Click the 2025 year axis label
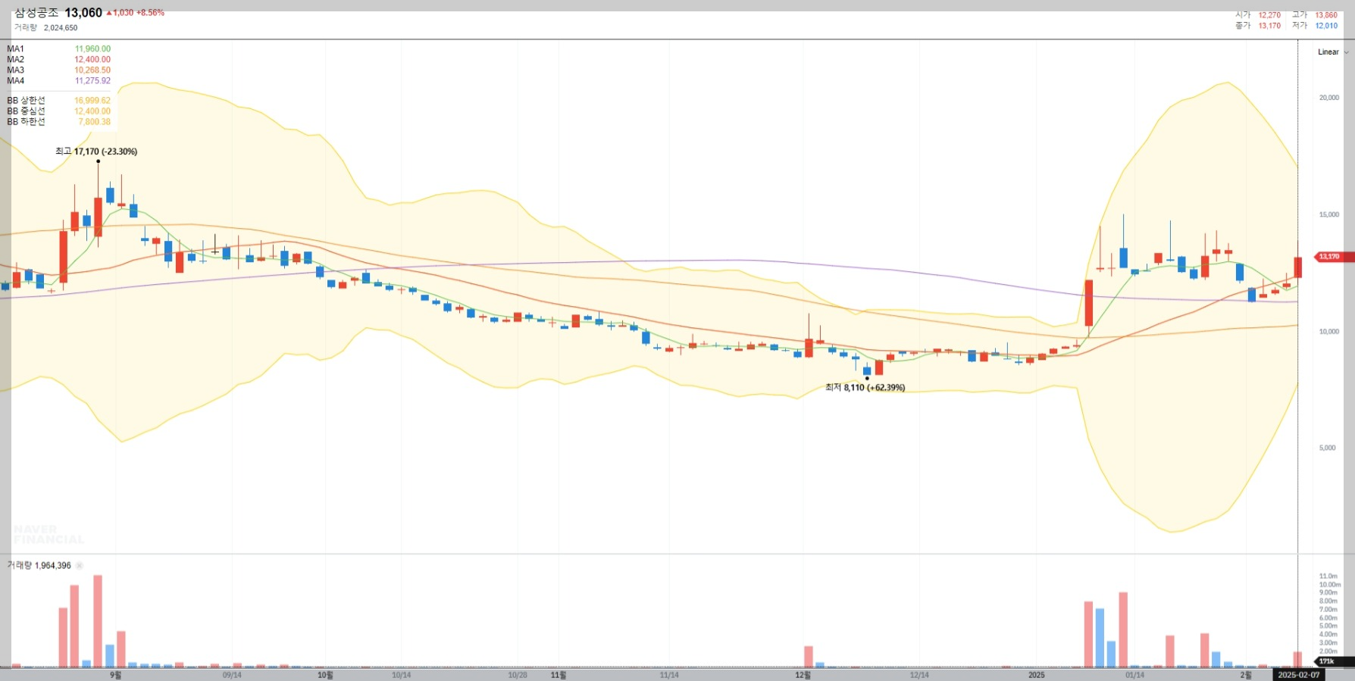Screen dimensions: 1355x681 point(1036,675)
